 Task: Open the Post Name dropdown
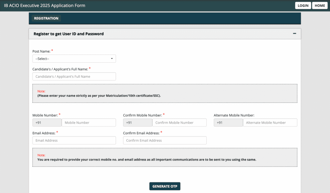74,59
